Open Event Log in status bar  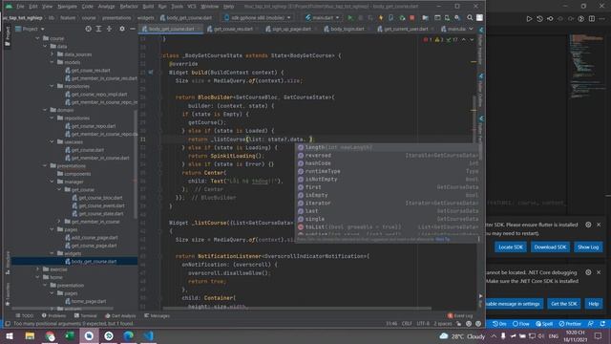pyautogui.click(x=460, y=315)
